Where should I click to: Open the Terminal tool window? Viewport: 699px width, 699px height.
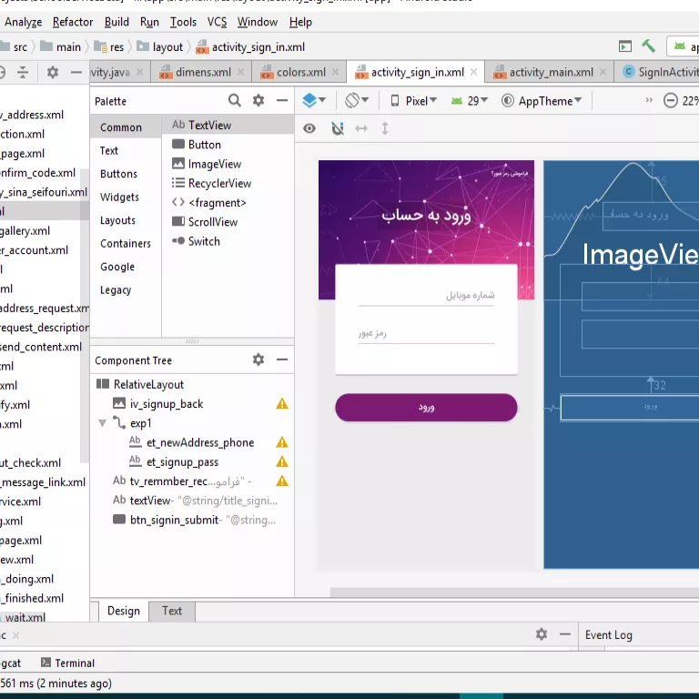click(x=67, y=663)
